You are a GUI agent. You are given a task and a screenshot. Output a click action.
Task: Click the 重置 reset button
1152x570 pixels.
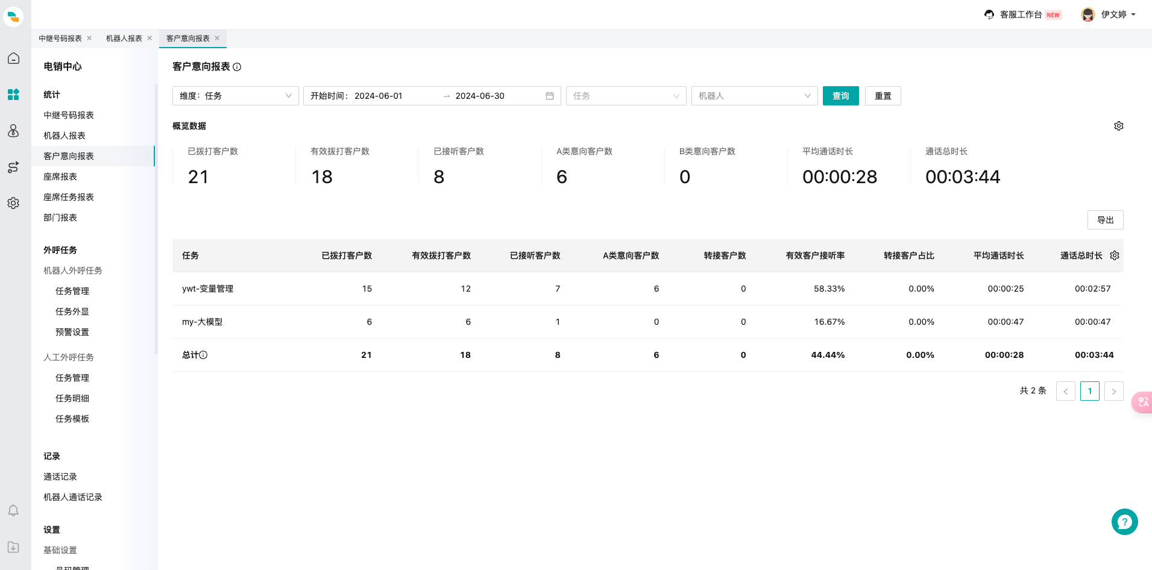tap(883, 96)
